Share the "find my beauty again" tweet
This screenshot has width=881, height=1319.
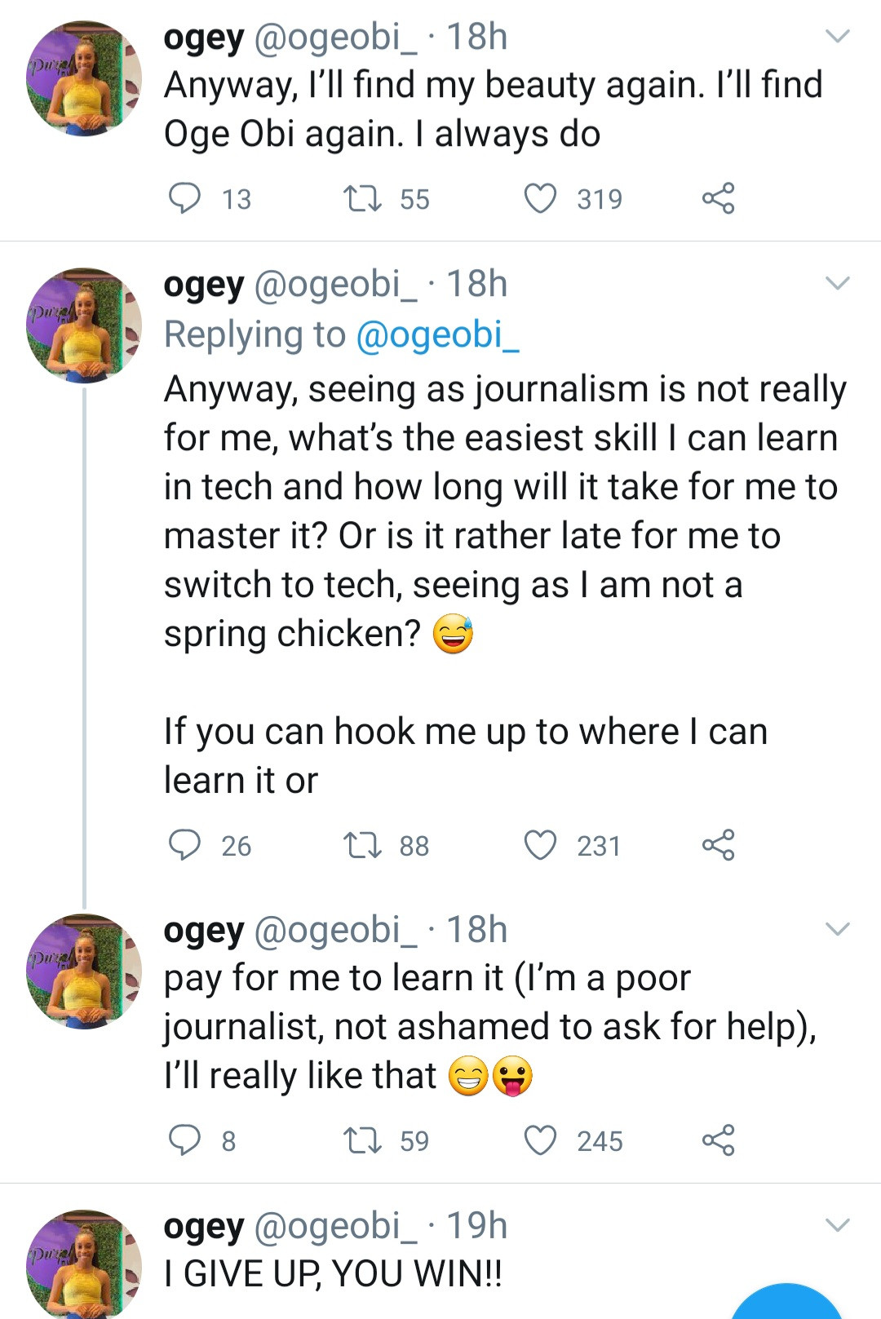point(718,198)
